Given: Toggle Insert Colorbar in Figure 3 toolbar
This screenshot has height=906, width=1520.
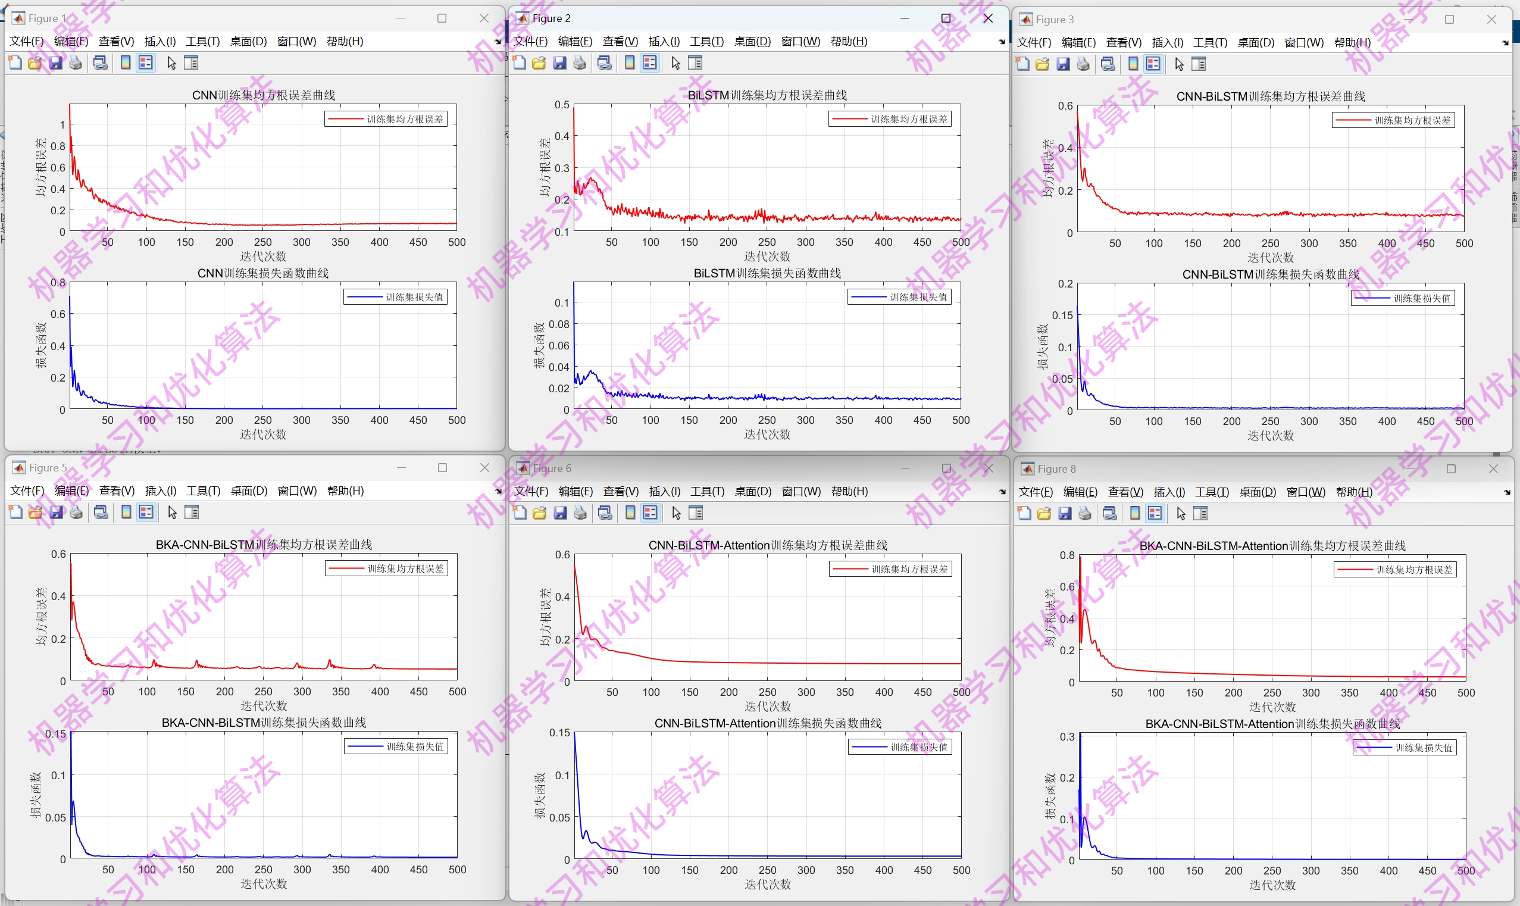Looking at the screenshot, I should (x=1133, y=64).
